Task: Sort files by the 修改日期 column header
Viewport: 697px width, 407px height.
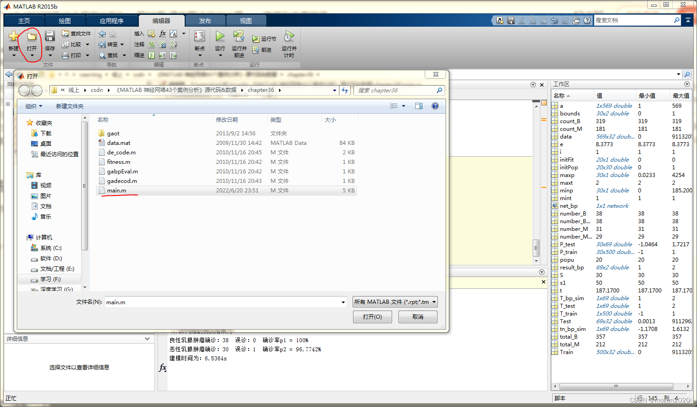Action: (x=240, y=120)
